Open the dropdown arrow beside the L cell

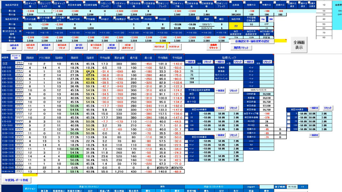pos(54,11)
